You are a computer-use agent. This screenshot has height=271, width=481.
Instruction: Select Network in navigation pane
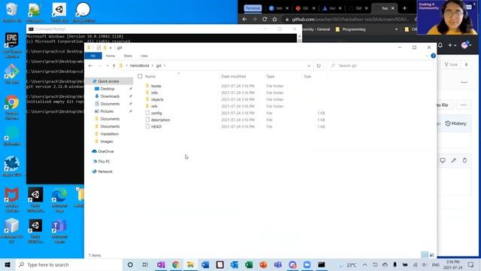coord(105,172)
